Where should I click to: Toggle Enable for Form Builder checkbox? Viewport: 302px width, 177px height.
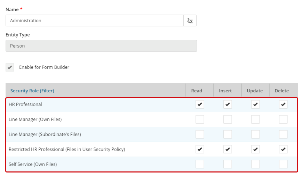tap(10, 67)
